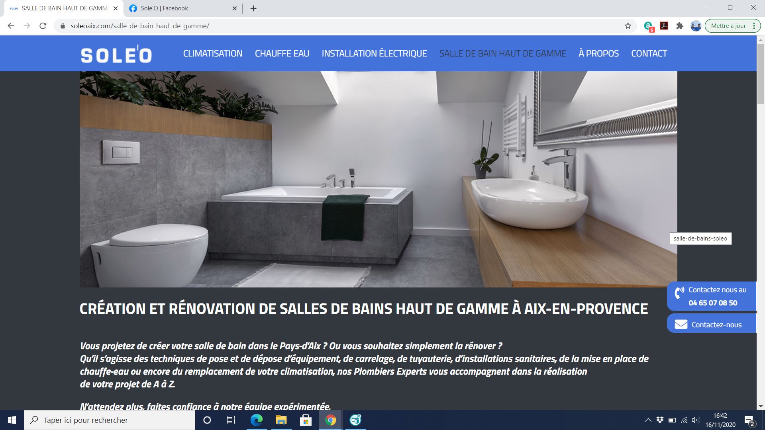
Task: Click the browser forward arrow
Action: click(27, 26)
